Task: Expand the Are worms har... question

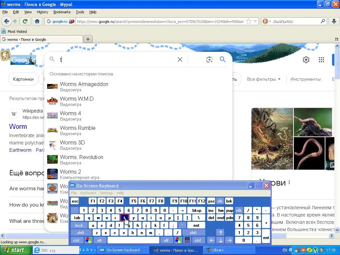Action: 27,189
